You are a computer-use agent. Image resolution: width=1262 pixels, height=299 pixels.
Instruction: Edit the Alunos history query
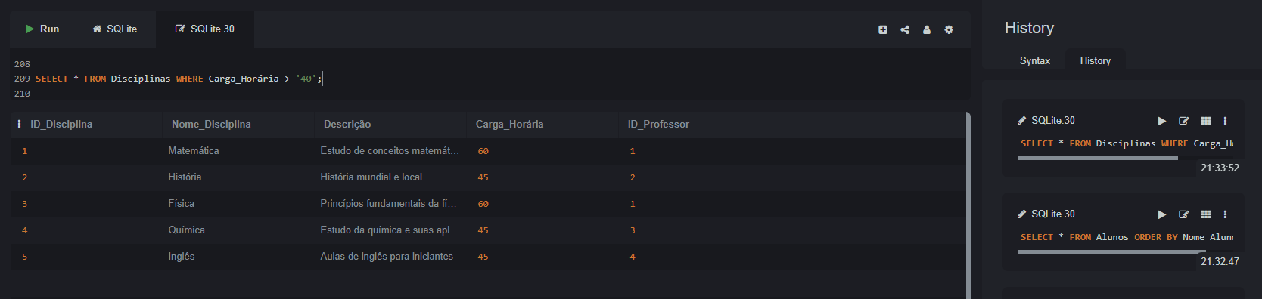(1184, 214)
